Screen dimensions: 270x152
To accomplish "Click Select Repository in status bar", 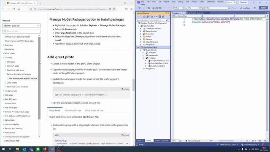I will 250,145.
